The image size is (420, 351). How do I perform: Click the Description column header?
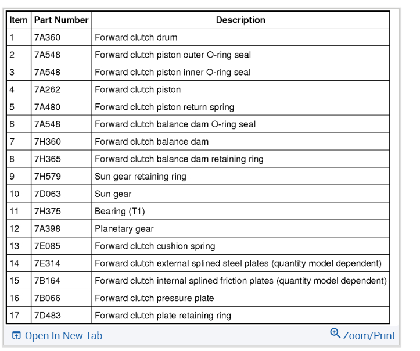pos(240,20)
